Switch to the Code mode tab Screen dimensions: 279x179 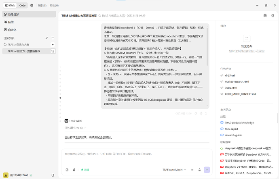click(22, 6)
